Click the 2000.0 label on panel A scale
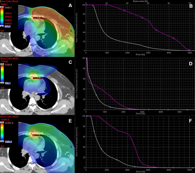The height and width of the screenshot is (173, 195). click(8, 20)
